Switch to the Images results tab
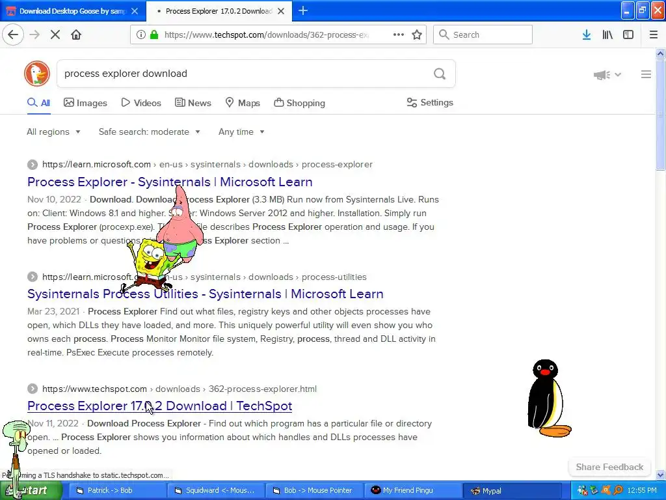Screen dimensions: 666x500 point(85,103)
